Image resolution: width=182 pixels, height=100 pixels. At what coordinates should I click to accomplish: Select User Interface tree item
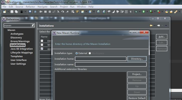point(19,60)
